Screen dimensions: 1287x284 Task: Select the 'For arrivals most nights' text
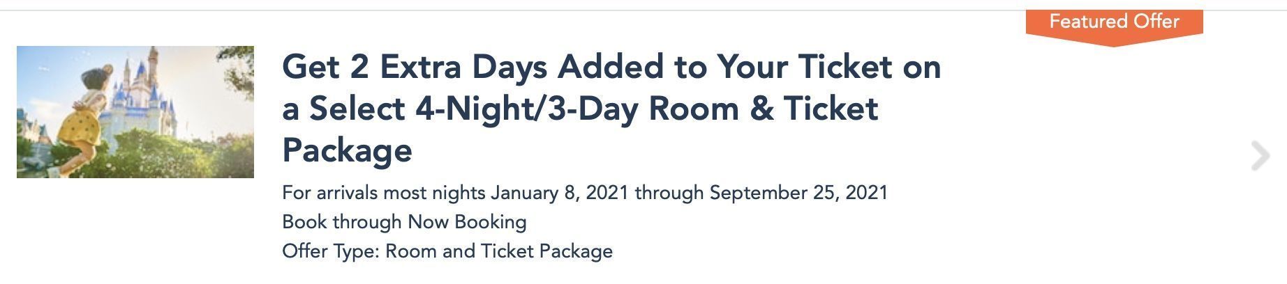tap(384, 192)
